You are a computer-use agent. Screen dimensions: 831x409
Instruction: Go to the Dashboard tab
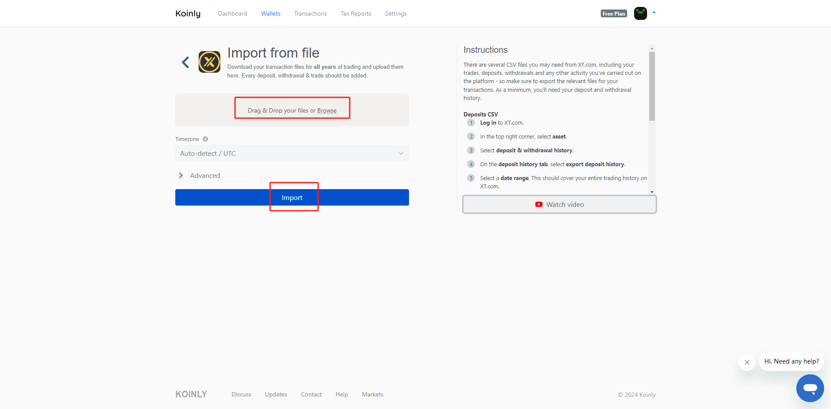pyautogui.click(x=232, y=13)
